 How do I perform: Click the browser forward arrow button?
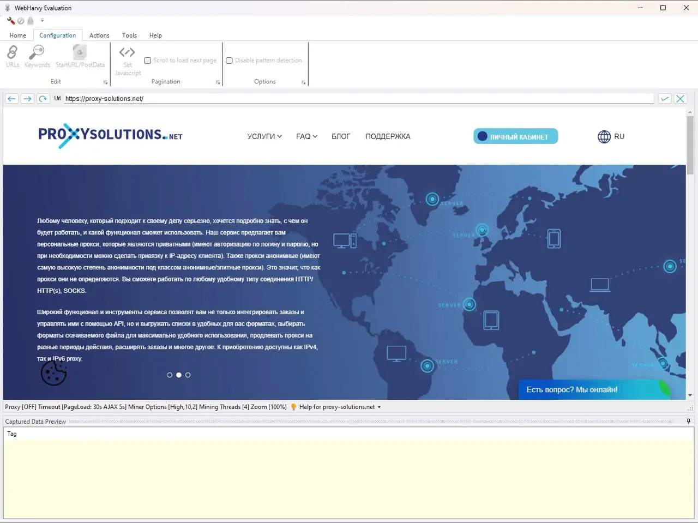coord(27,99)
